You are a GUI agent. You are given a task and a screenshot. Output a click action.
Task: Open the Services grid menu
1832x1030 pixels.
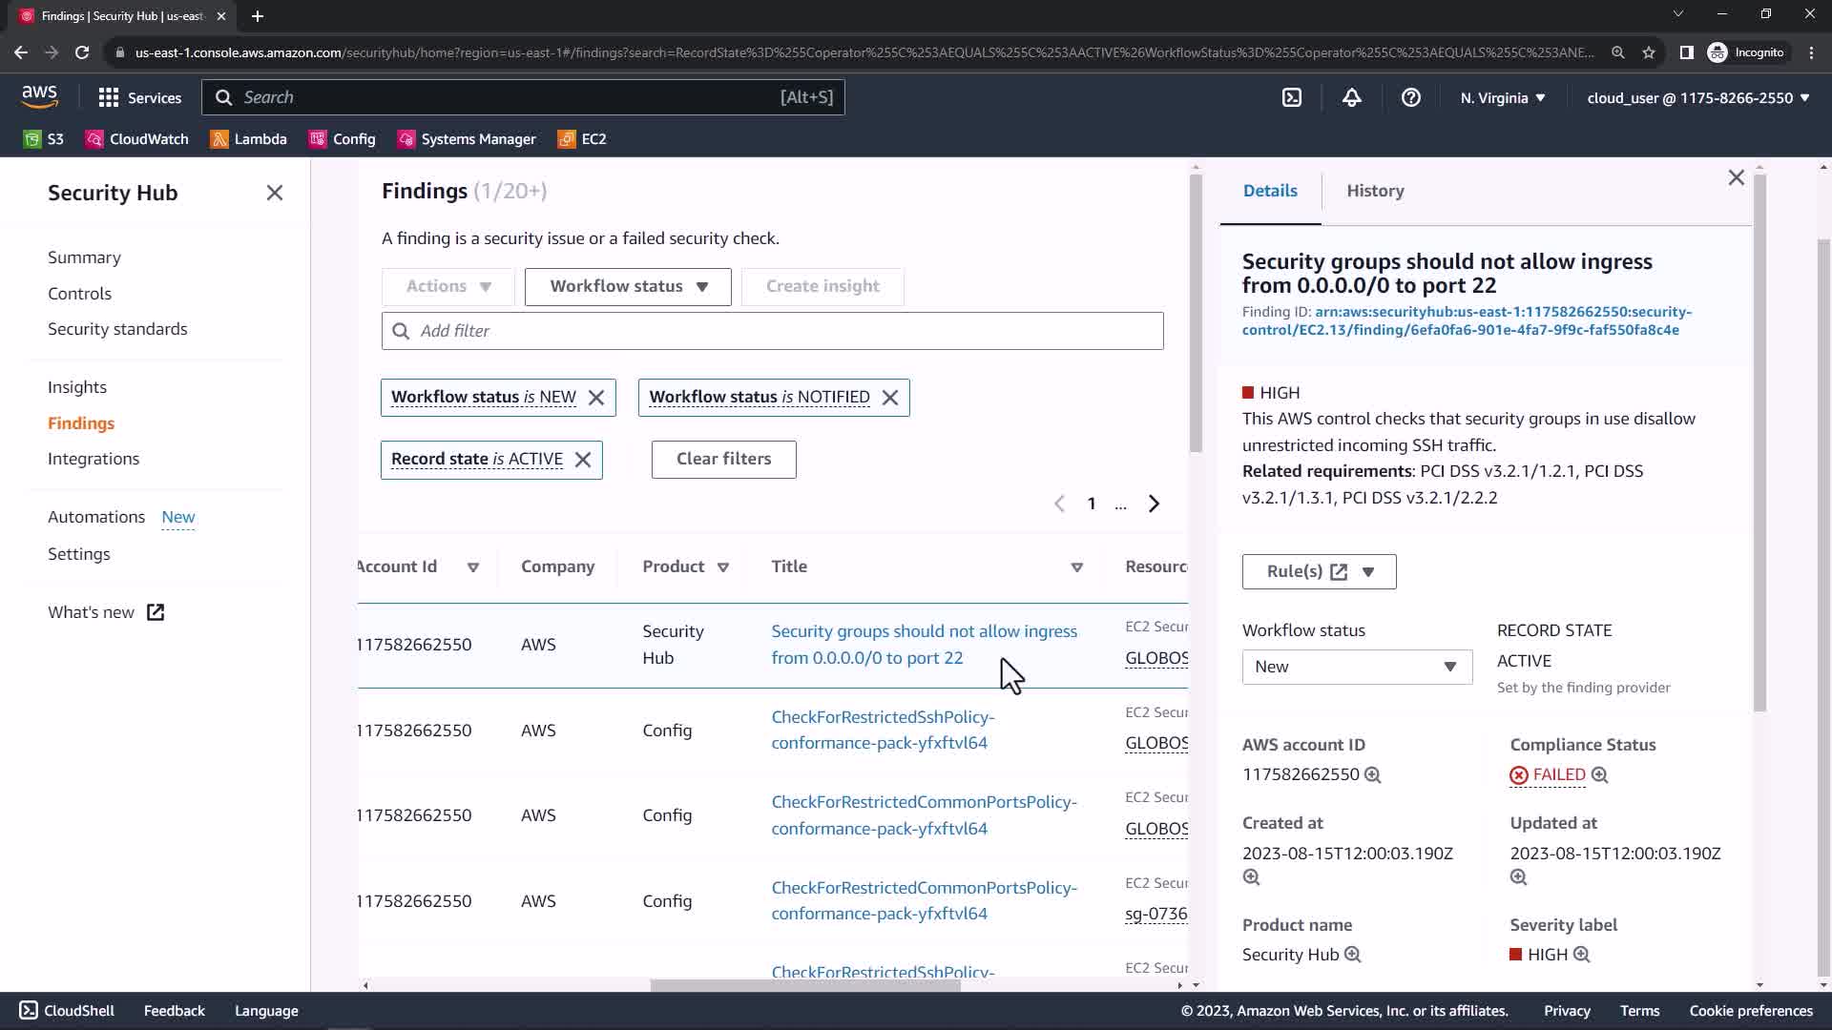pos(139,97)
